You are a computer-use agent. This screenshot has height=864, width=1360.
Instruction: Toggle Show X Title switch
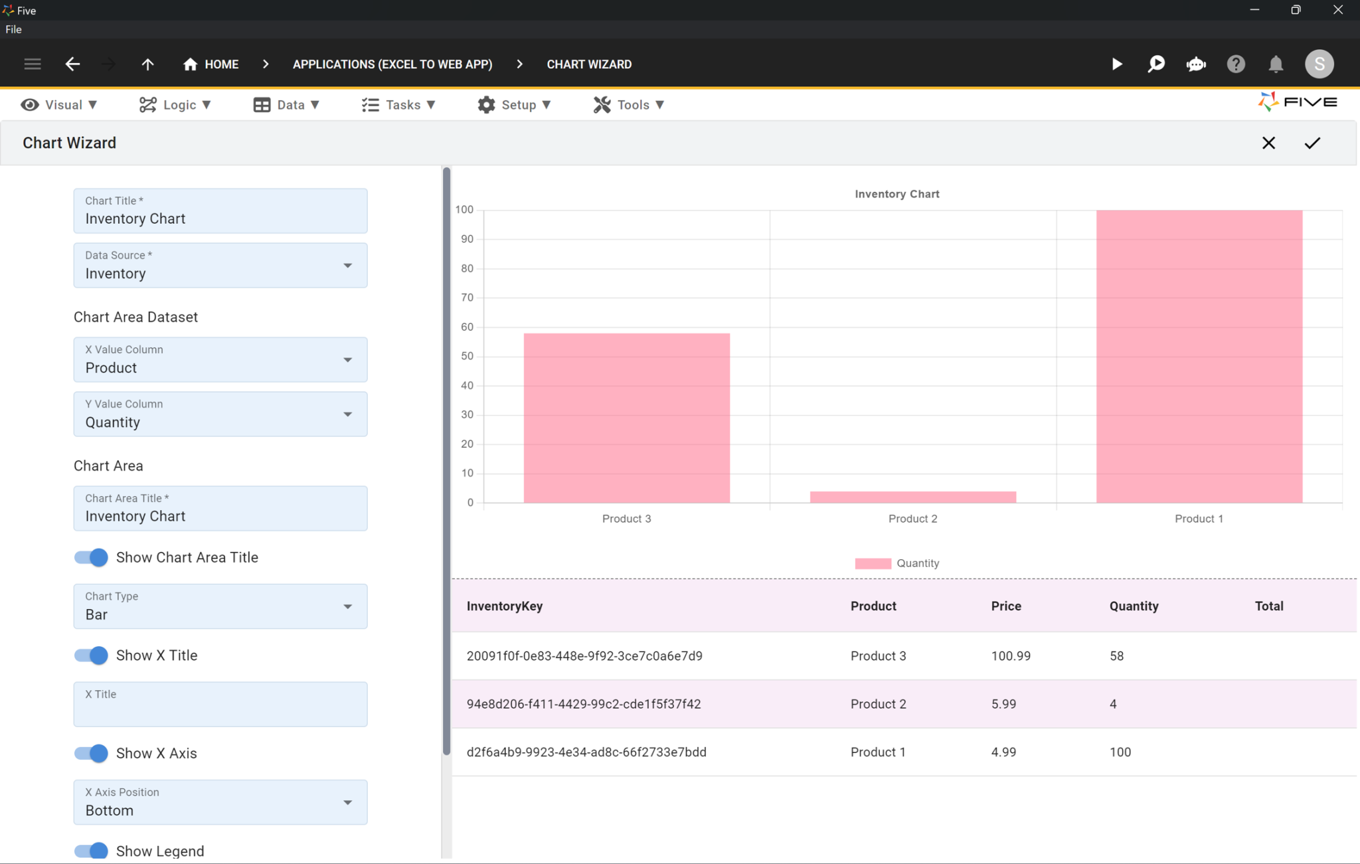point(91,655)
